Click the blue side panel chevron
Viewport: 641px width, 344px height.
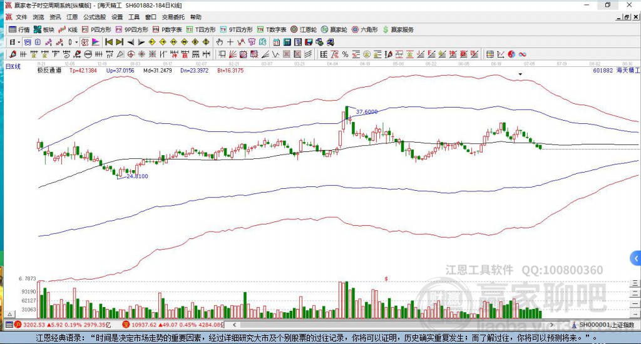636,258
